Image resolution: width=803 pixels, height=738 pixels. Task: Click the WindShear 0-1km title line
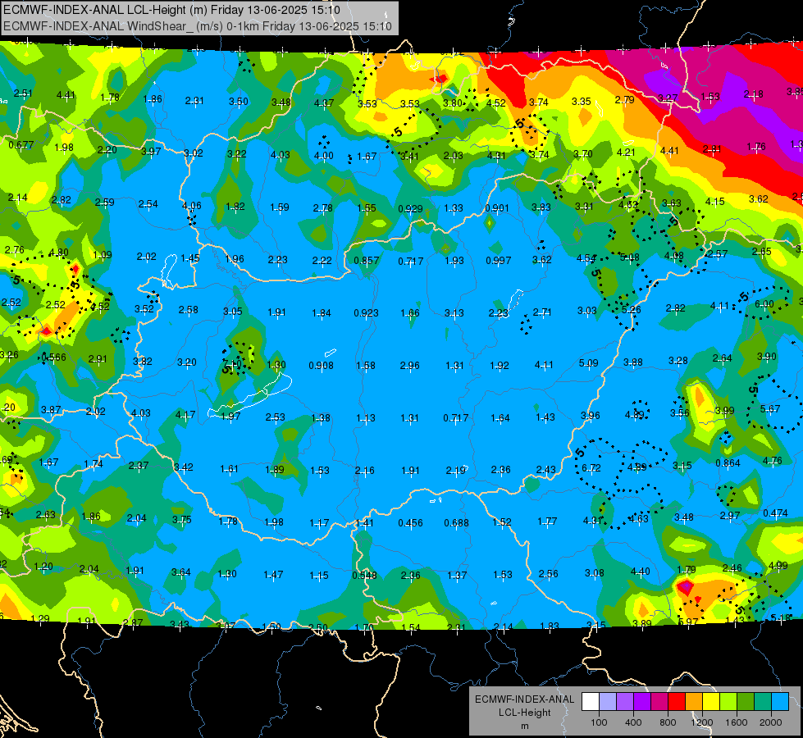198,26
